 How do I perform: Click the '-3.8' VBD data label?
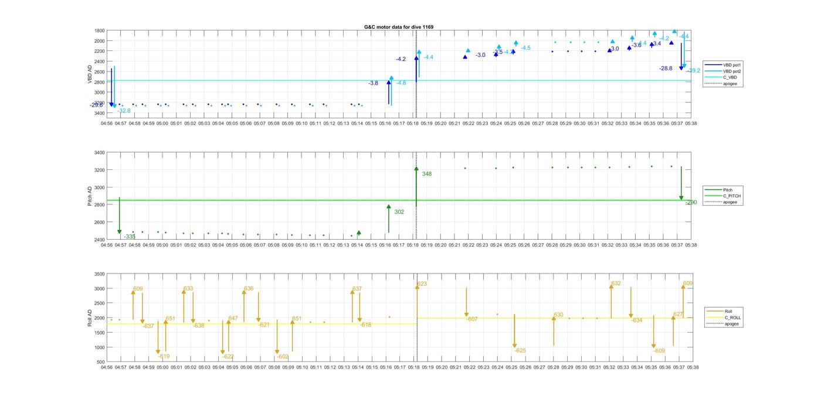pos(373,83)
